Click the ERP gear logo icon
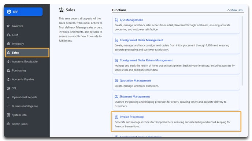The image size is (252, 141). click(x=9, y=12)
